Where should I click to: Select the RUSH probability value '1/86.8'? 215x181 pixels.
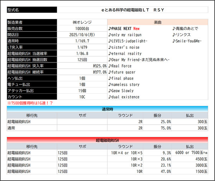click(x=82, y=53)
